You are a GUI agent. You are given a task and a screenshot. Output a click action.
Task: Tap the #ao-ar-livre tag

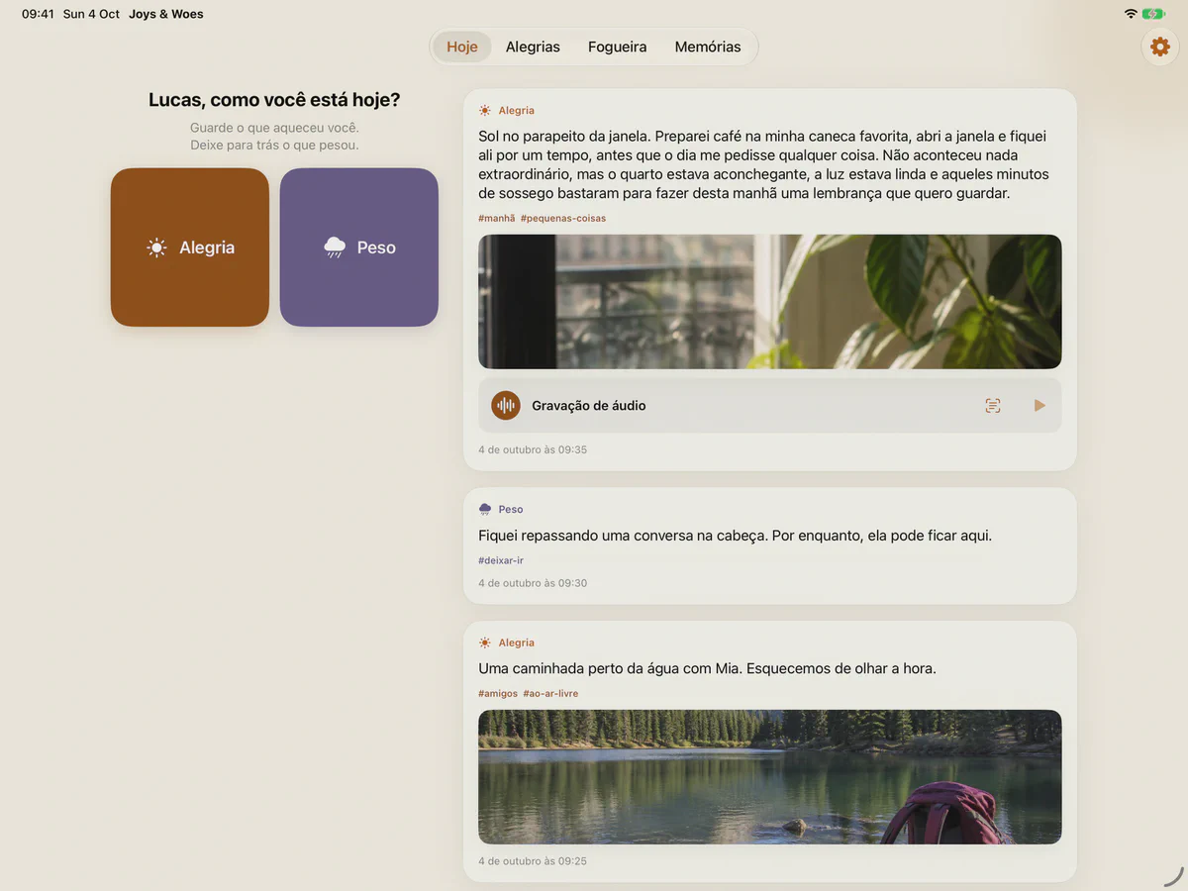tap(550, 694)
